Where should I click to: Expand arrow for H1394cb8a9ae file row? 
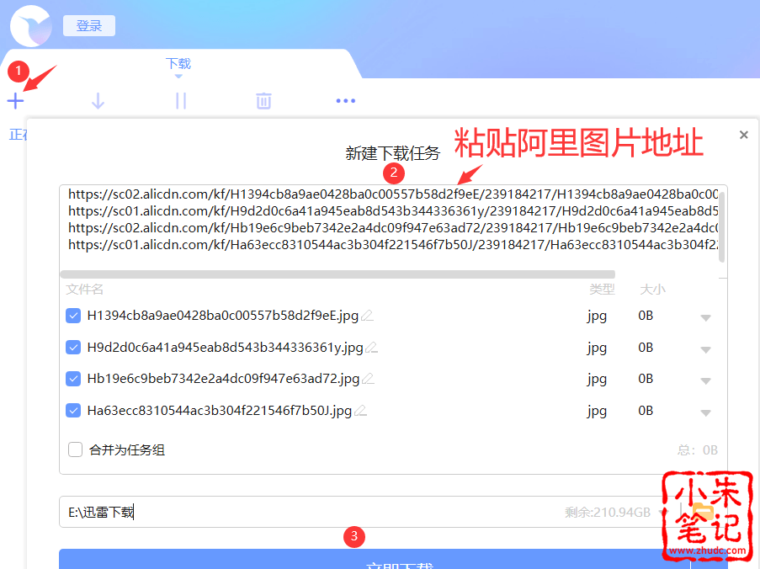pyautogui.click(x=705, y=317)
